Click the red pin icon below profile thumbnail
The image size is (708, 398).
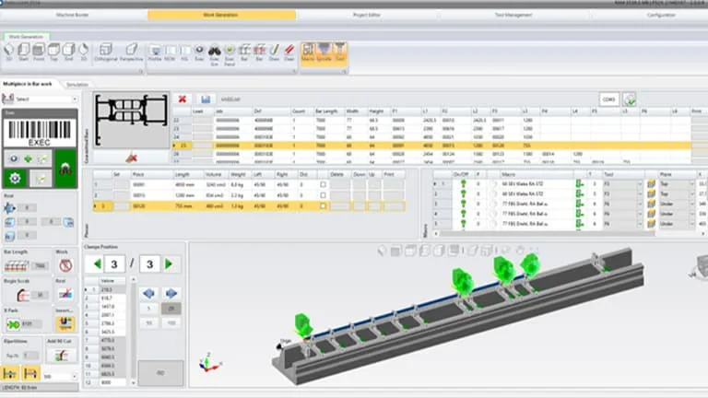pos(132,158)
